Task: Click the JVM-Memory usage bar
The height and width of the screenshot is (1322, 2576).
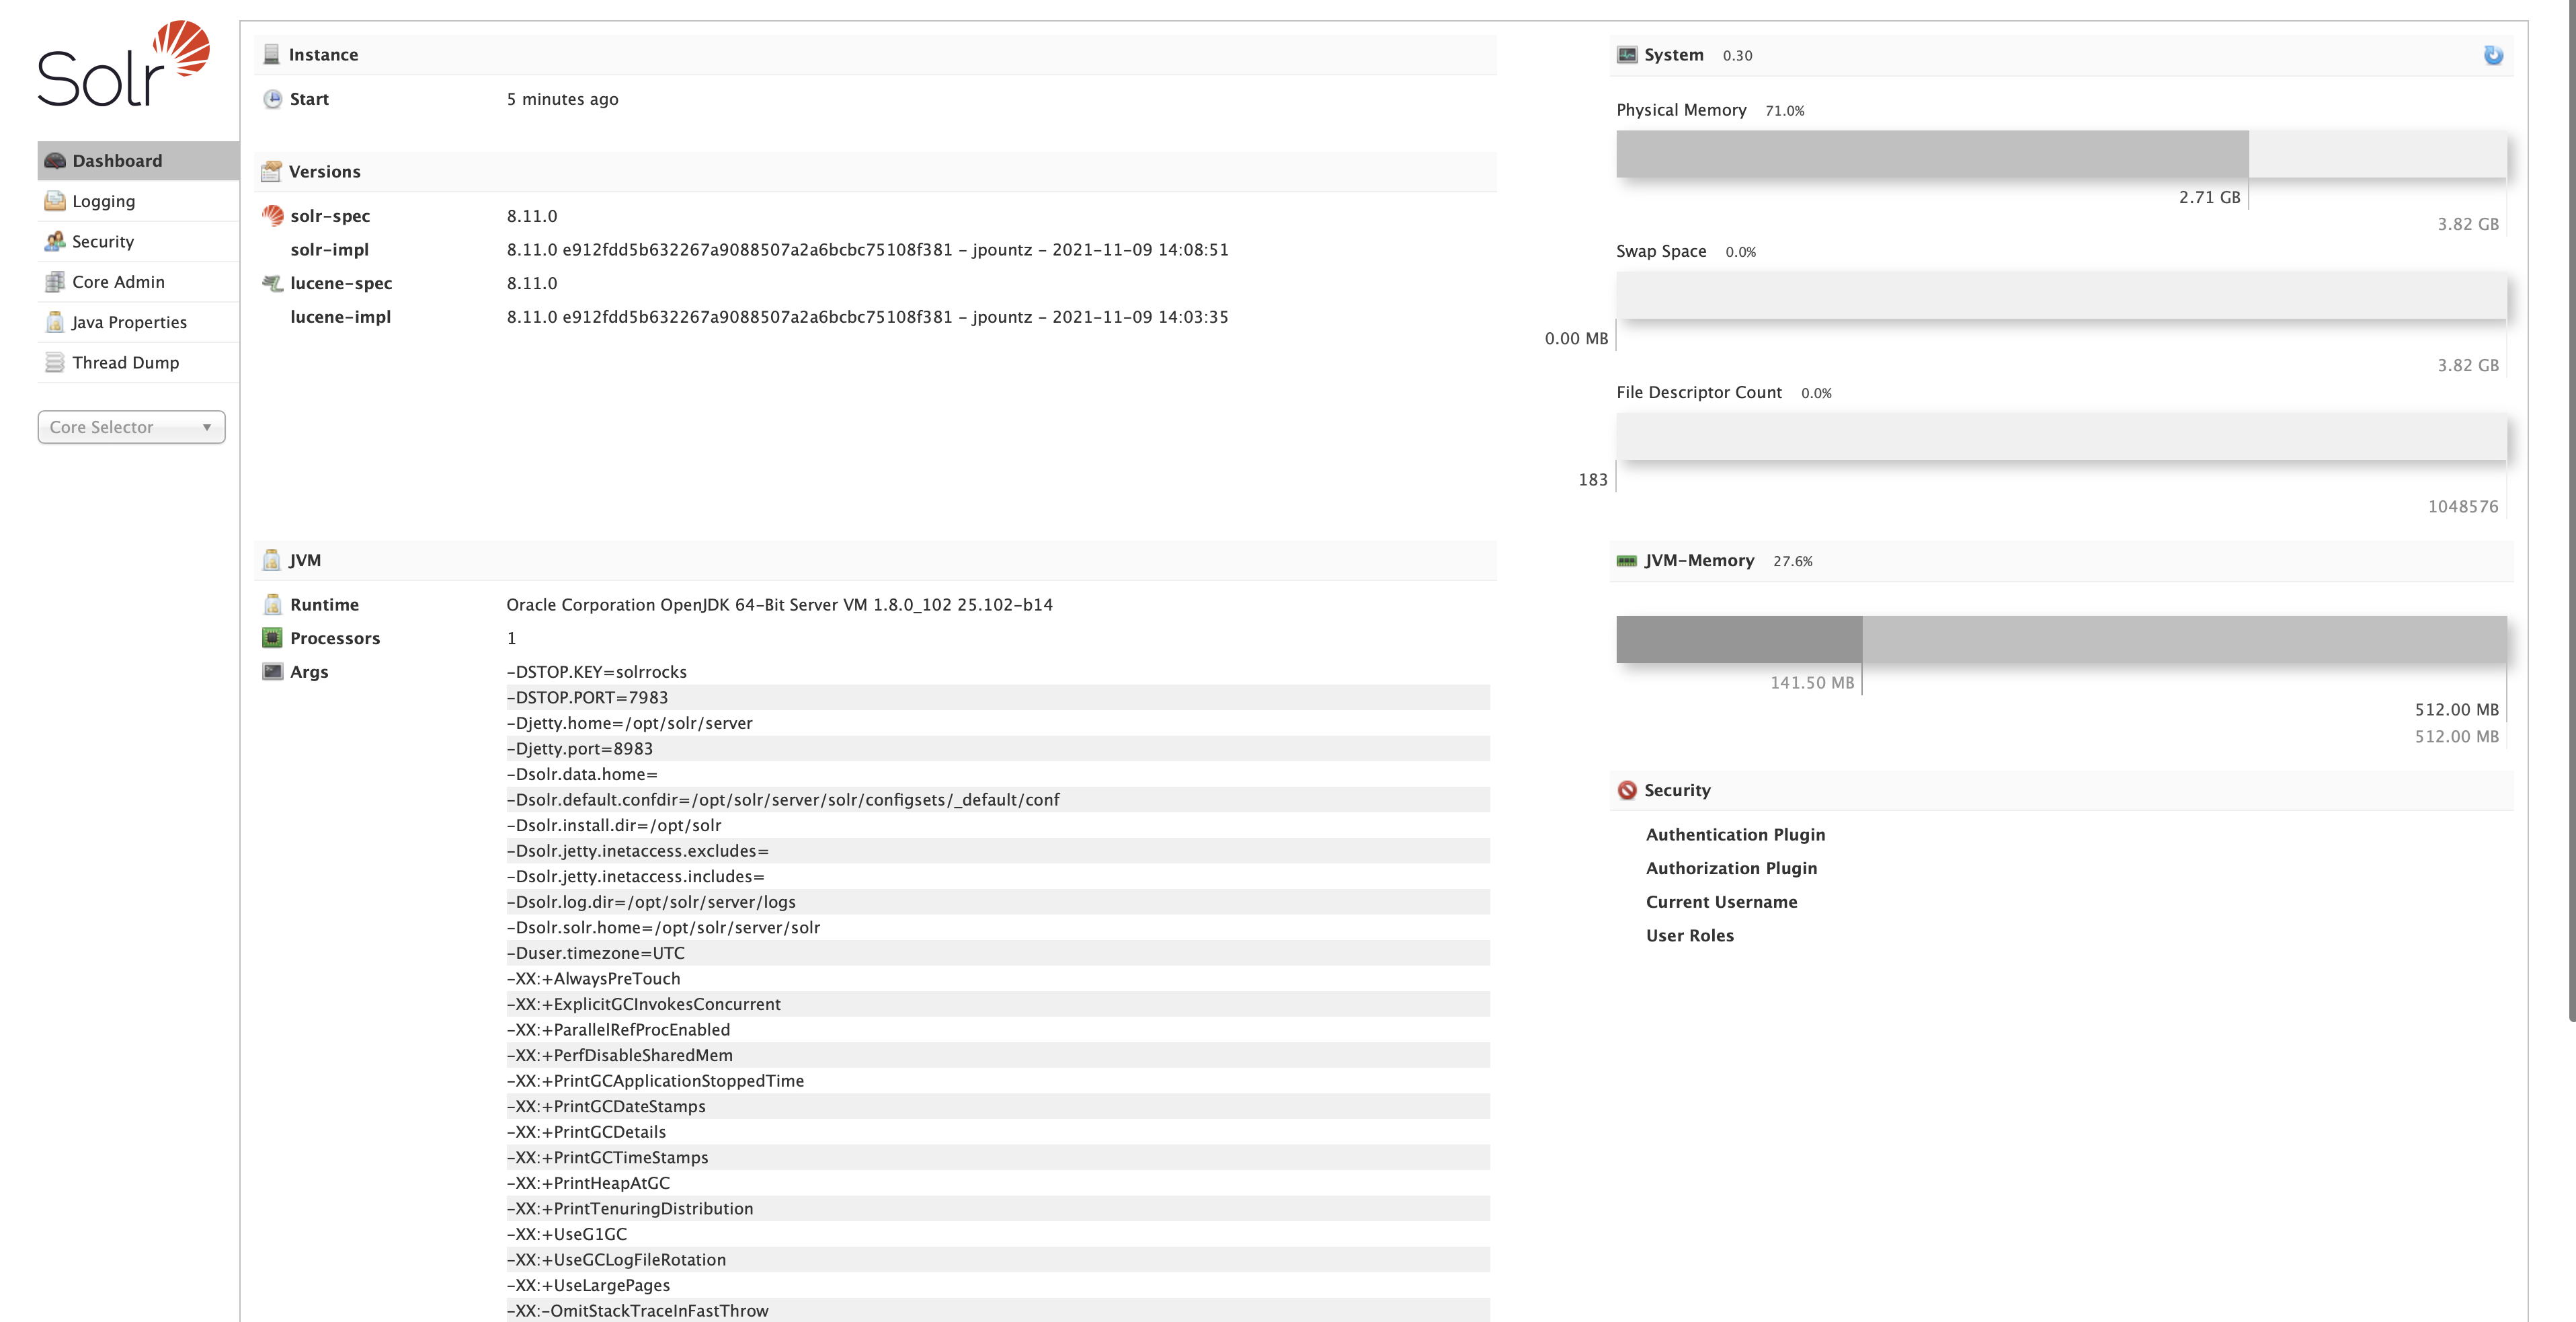Action: tap(2061, 639)
